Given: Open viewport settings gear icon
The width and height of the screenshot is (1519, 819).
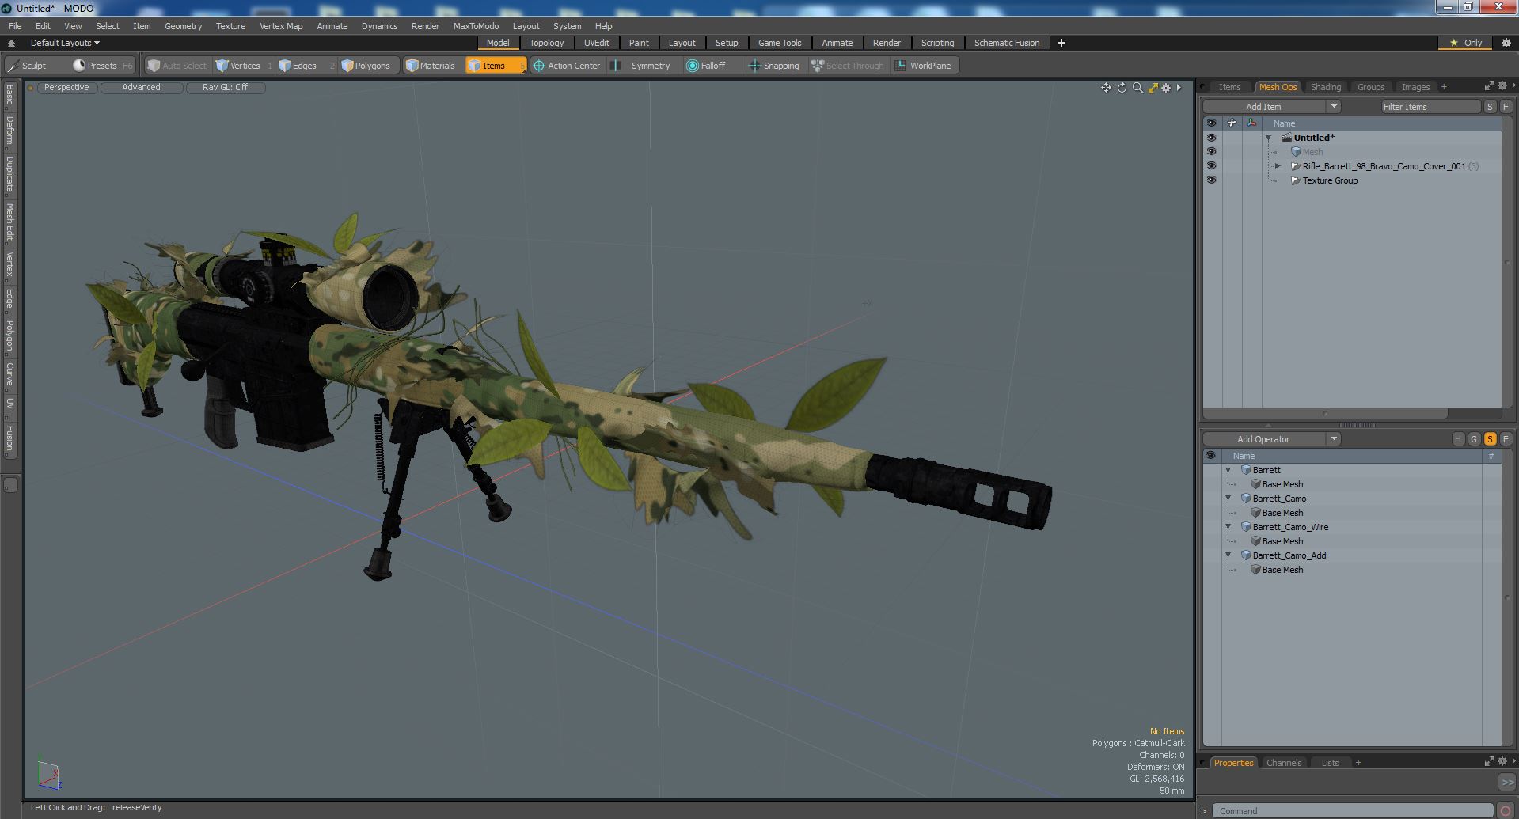Looking at the screenshot, I should [x=1166, y=88].
